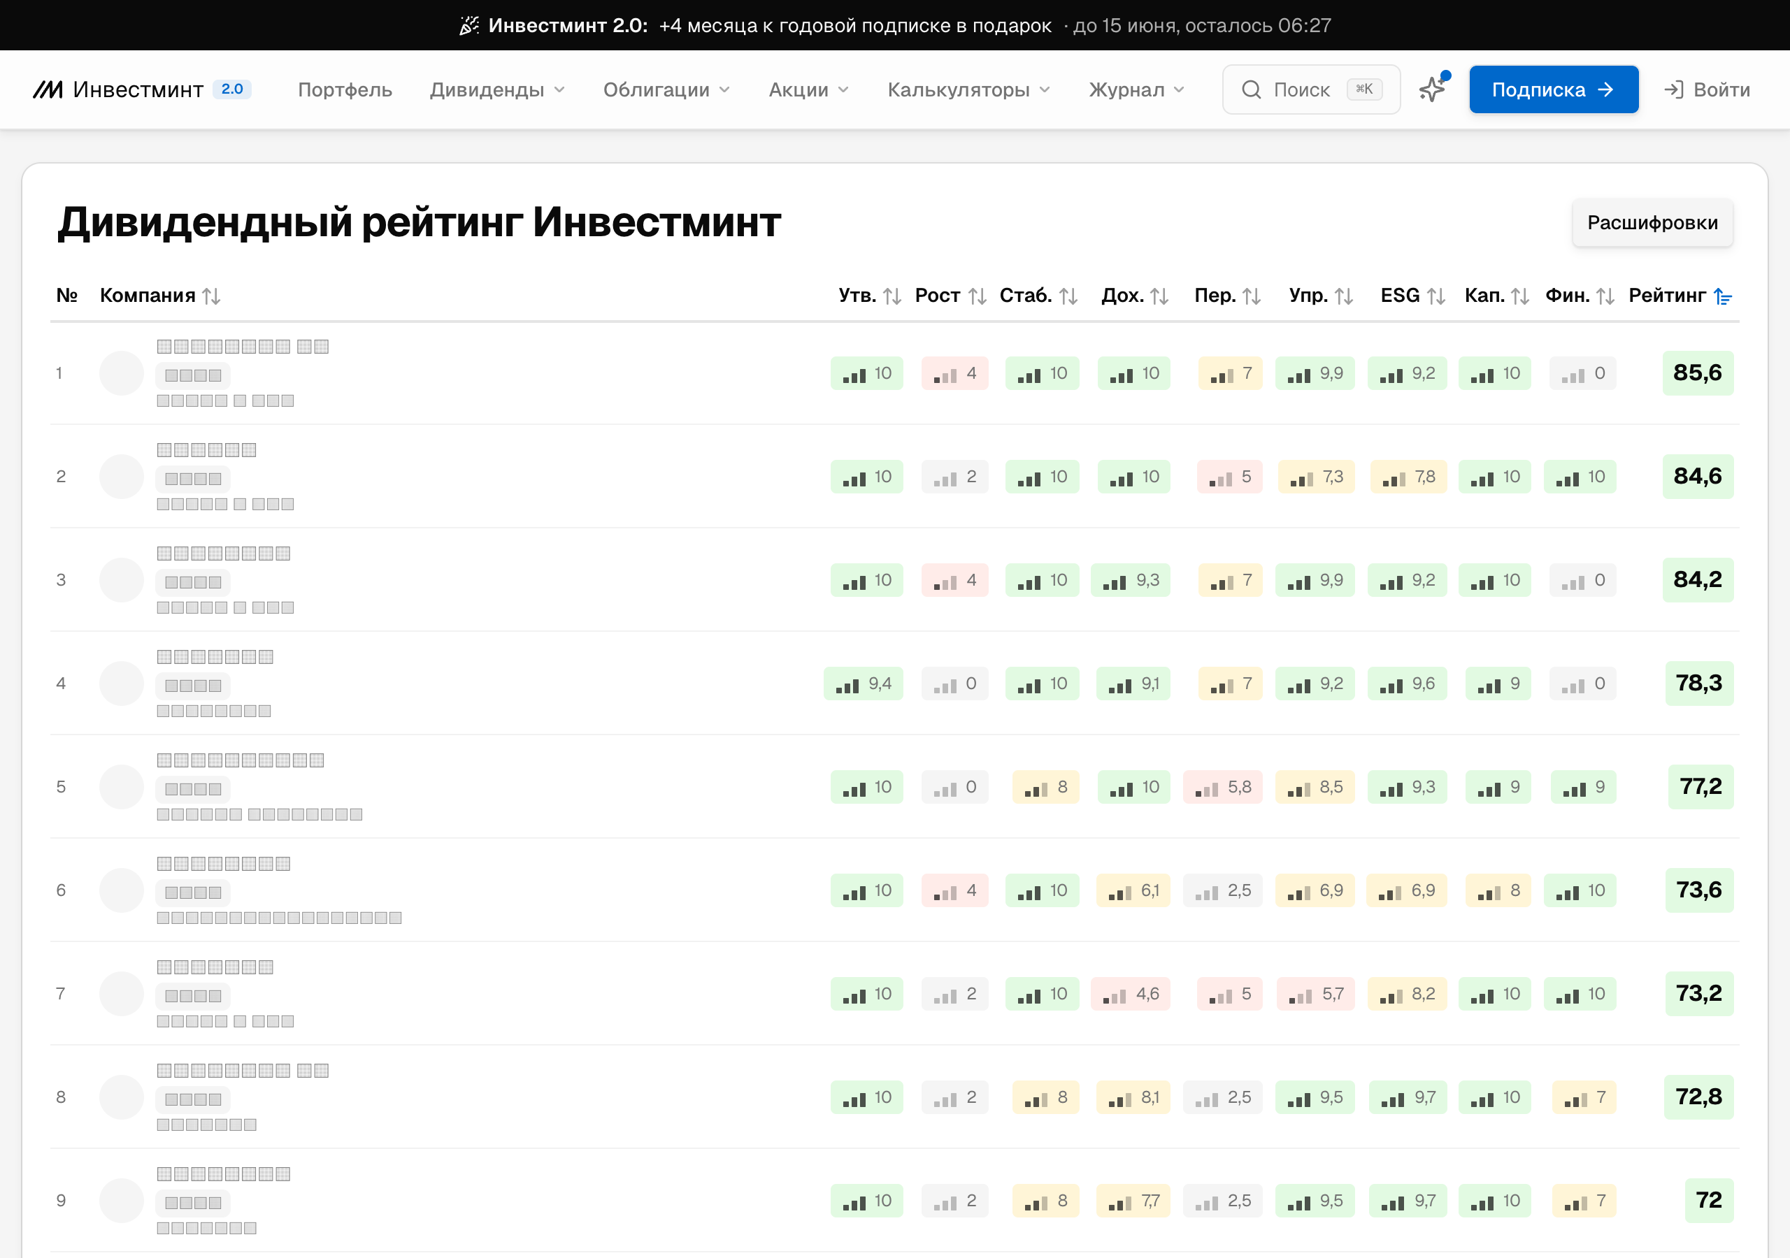This screenshot has width=1790, height=1258.
Task: Expand the Облигации dropdown menu
Action: (666, 89)
